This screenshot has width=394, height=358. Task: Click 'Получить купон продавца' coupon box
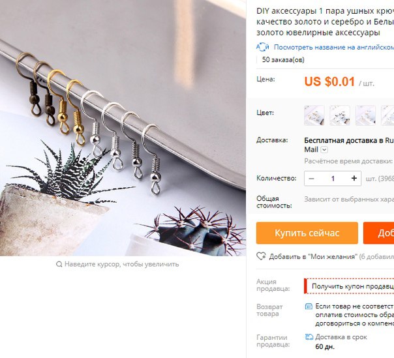(x=349, y=286)
